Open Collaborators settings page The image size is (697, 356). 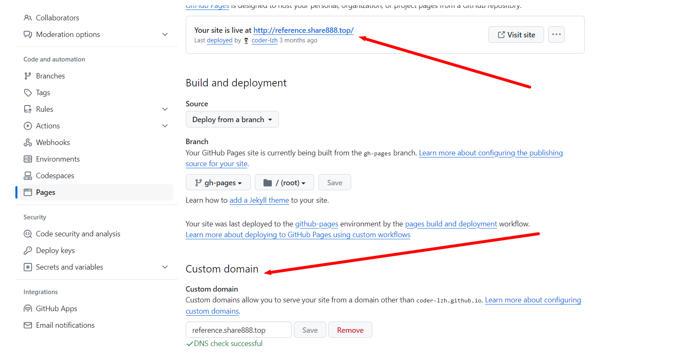tap(57, 18)
